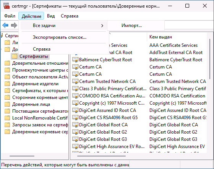Click folder icon next to Доверенные издатели
The height and width of the screenshot is (169, 214).
7,84
